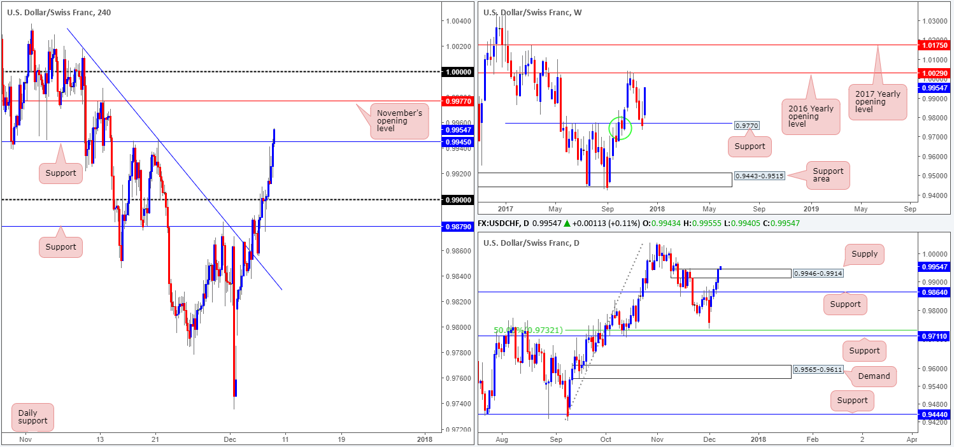
Task: Click the Aug date label on daily axis
Action: 501,439
